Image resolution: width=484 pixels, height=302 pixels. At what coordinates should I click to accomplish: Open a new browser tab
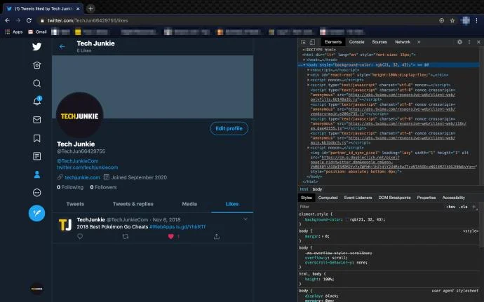(x=90, y=8)
